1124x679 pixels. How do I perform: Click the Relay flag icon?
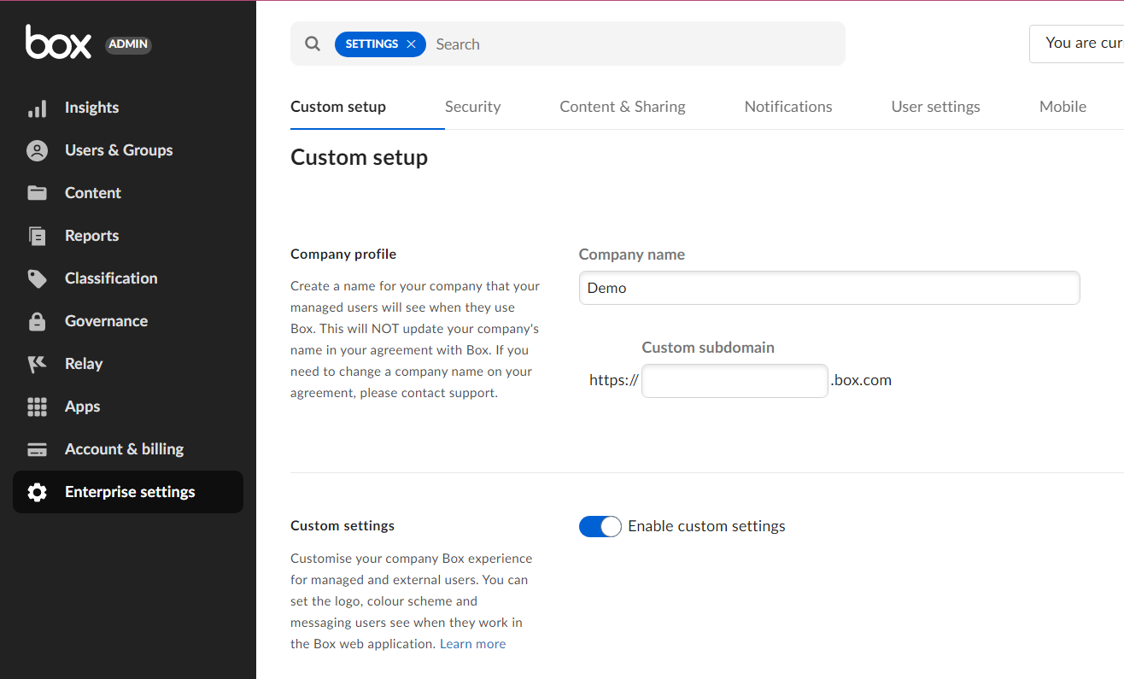(37, 364)
